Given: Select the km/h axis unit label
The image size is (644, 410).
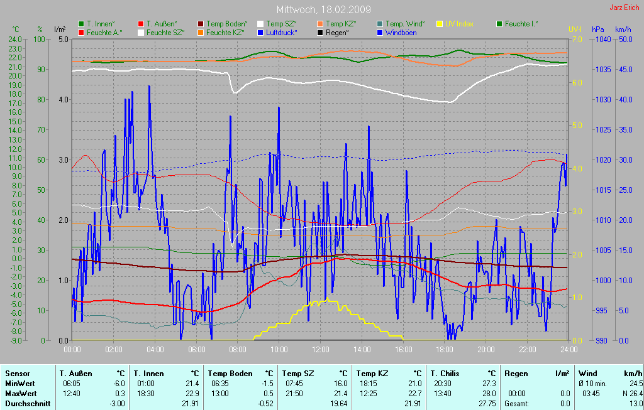Looking at the screenshot, I should (623, 30).
